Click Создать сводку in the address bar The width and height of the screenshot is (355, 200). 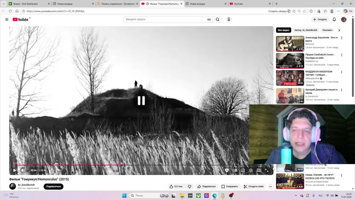[x=279, y=11]
